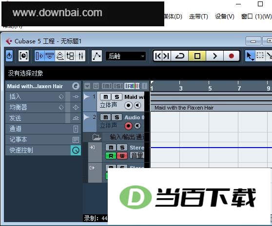The height and width of the screenshot is (226, 272).
Task: Go to previous marker in transport
Action: coord(157,56)
